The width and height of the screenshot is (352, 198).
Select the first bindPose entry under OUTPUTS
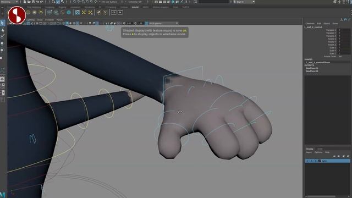coord(312,68)
